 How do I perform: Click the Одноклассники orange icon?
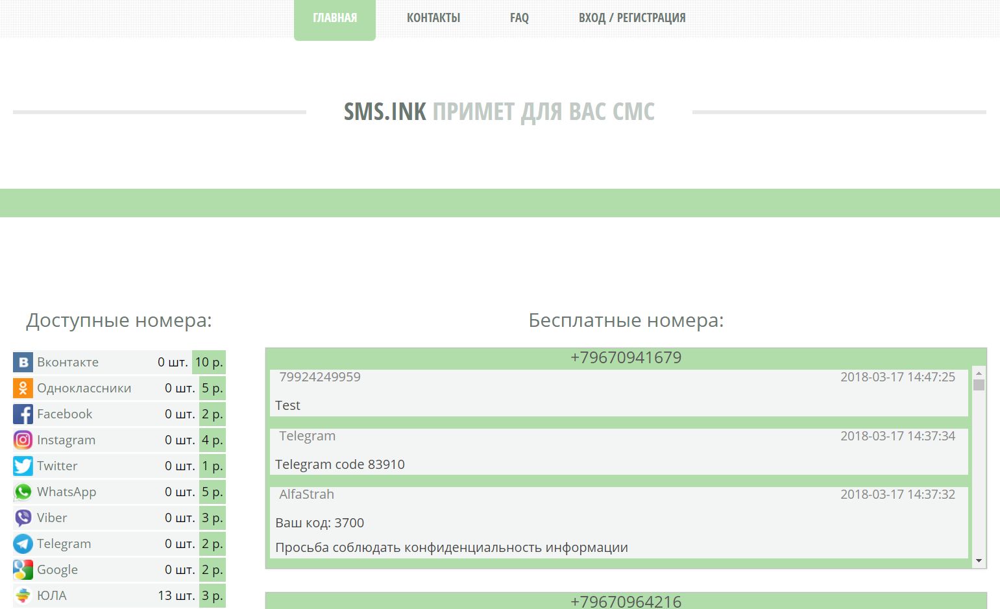click(x=23, y=388)
